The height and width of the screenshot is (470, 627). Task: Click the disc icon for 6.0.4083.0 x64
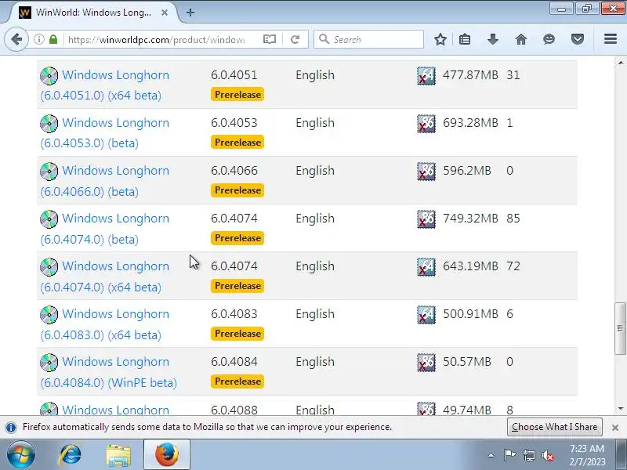pos(49,315)
